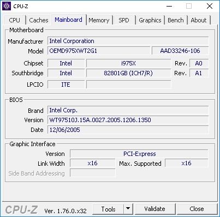The width and height of the screenshot is (220, 217).
Task: Open the Bench tab
Action: click(x=176, y=20)
